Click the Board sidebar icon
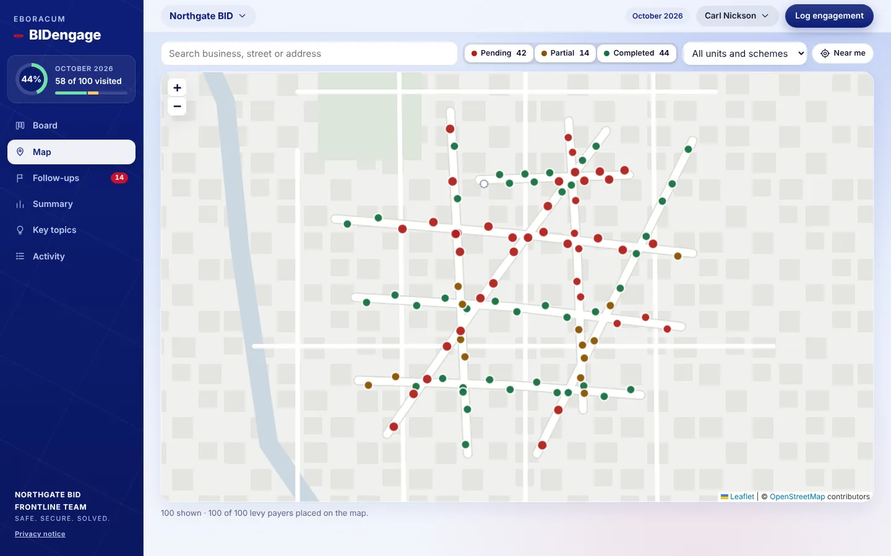The width and height of the screenshot is (891, 556). point(20,125)
